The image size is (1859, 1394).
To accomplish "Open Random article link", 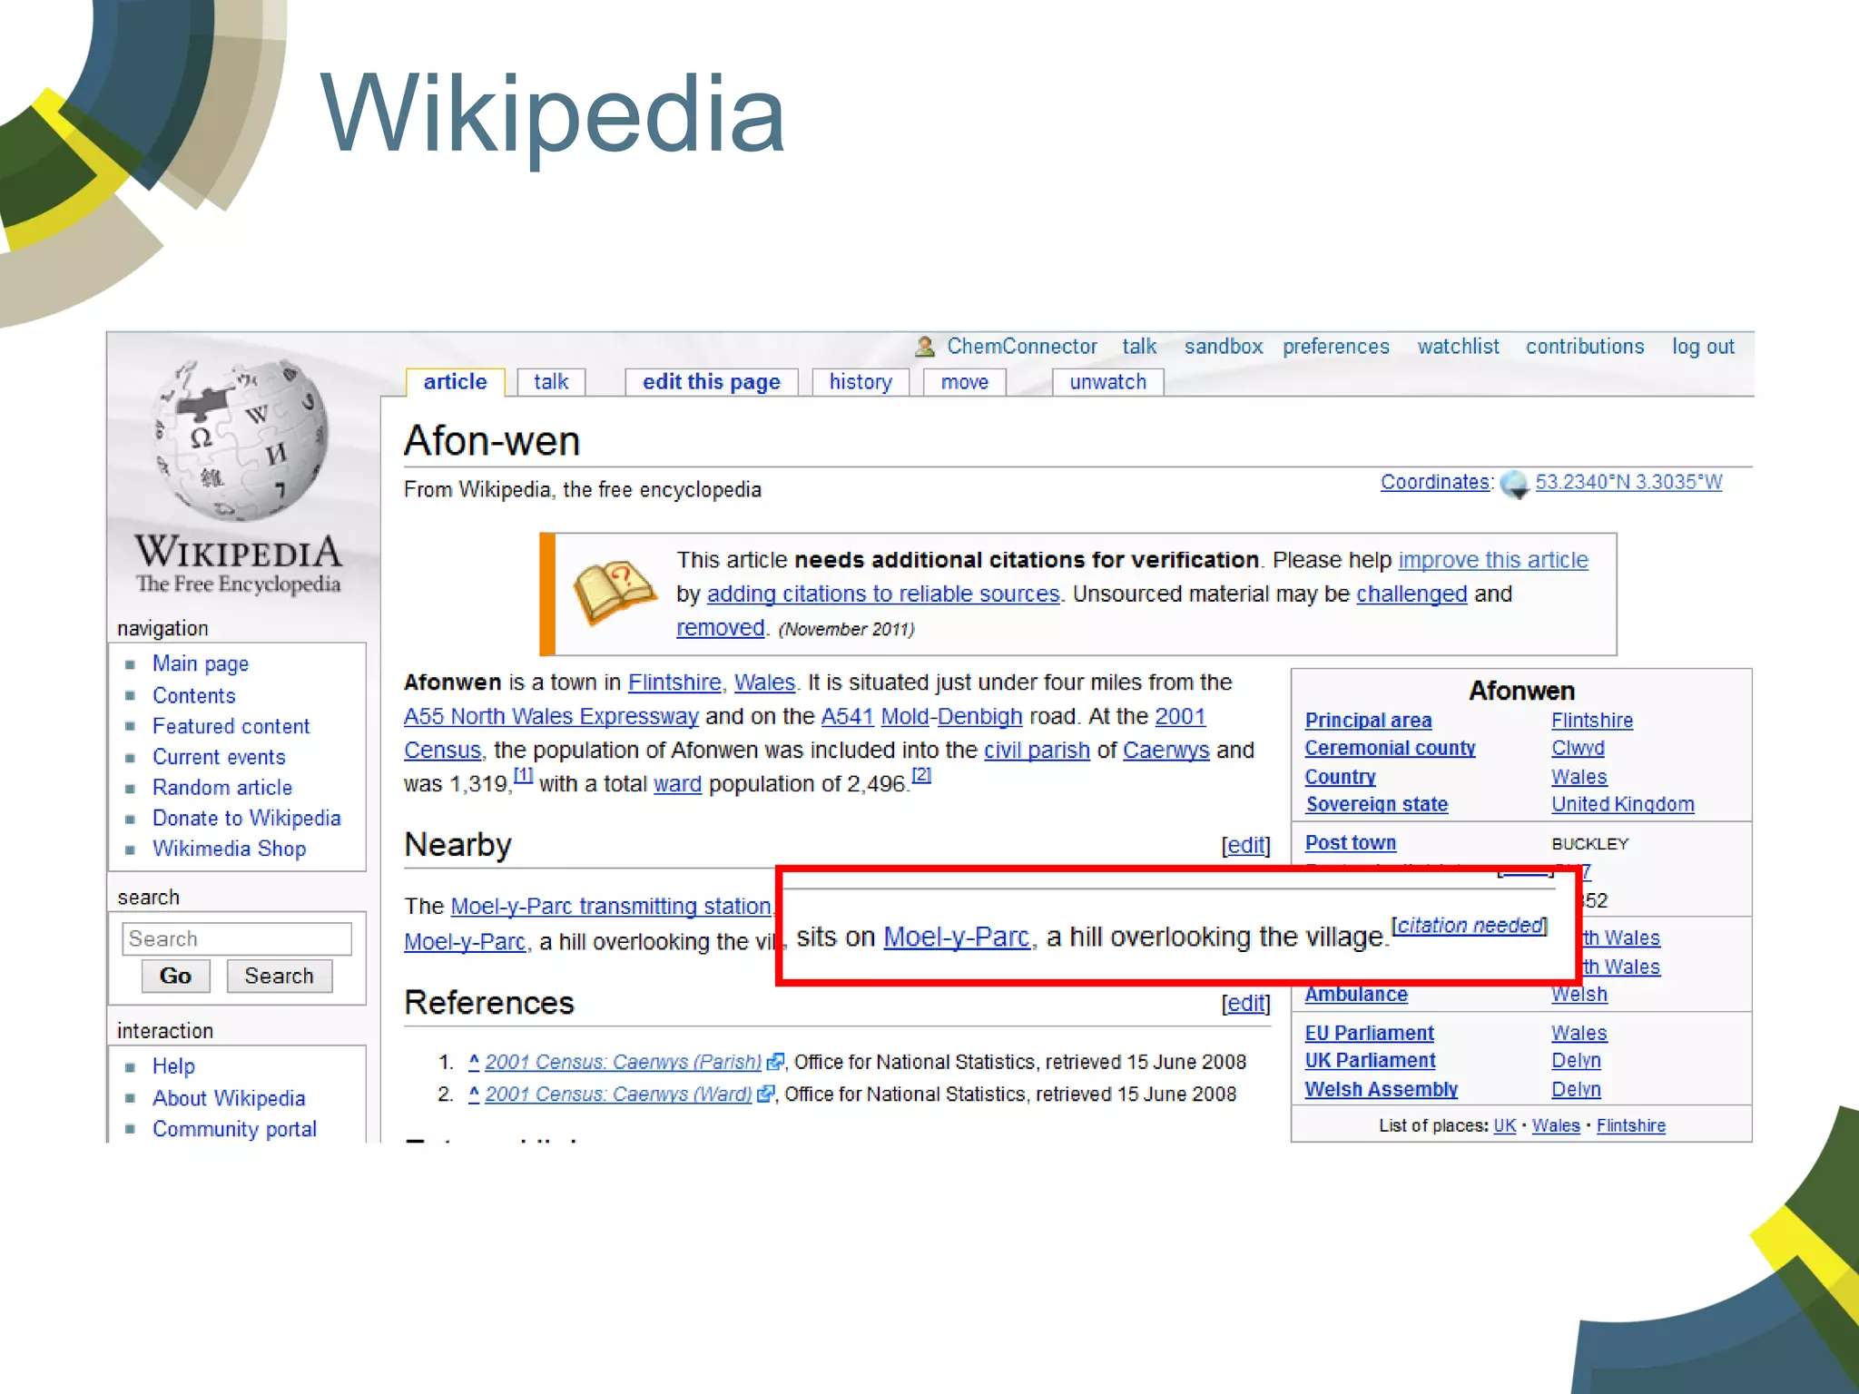I will [222, 788].
